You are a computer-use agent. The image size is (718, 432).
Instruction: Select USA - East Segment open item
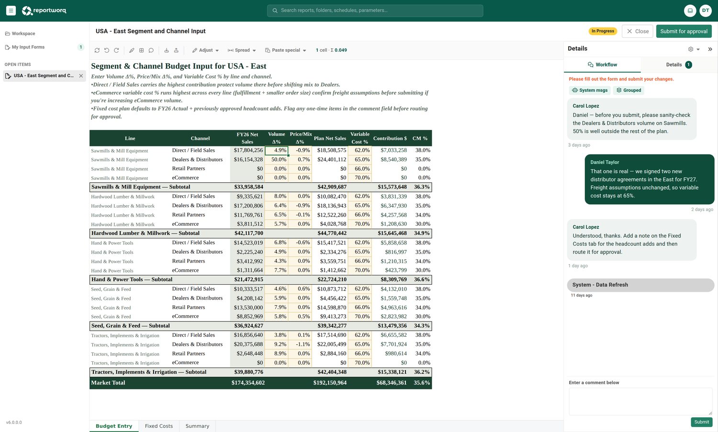(x=45, y=76)
